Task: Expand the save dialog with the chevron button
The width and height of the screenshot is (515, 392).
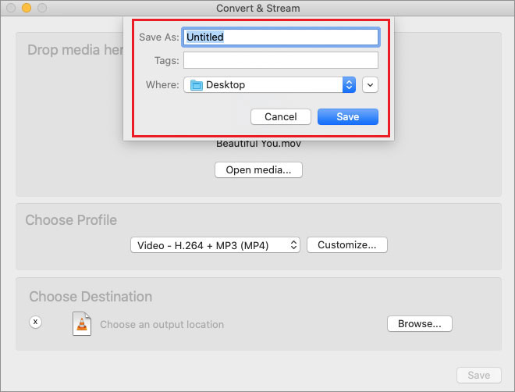Action: click(370, 84)
